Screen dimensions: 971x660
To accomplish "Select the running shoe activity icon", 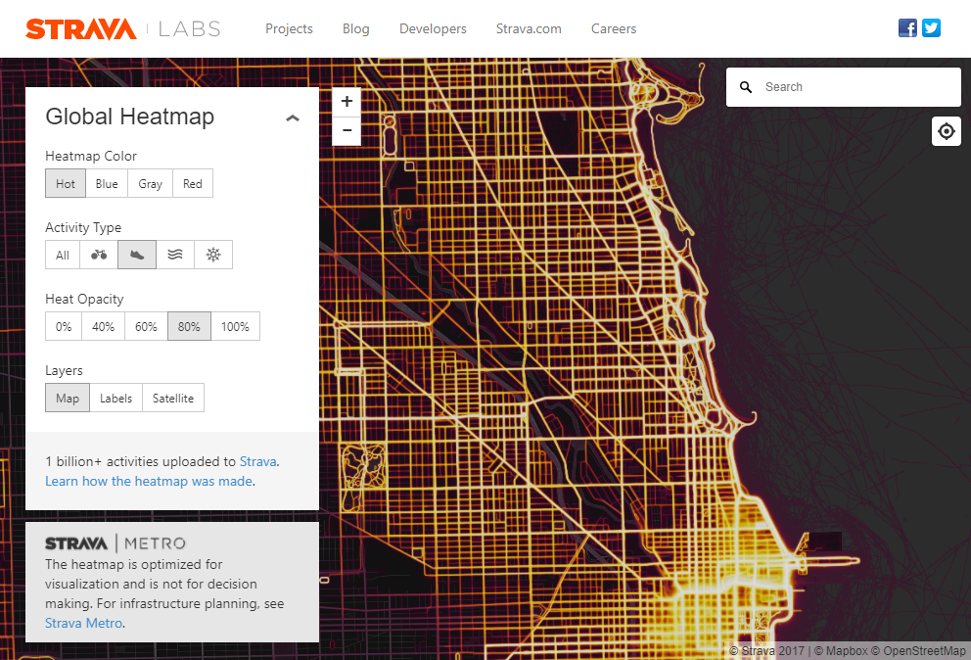I will 137,255.
